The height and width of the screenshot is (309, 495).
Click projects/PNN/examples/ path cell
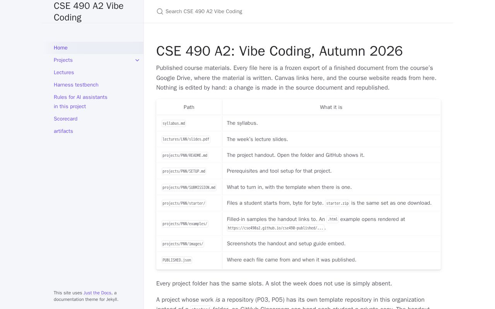point(189,224)
